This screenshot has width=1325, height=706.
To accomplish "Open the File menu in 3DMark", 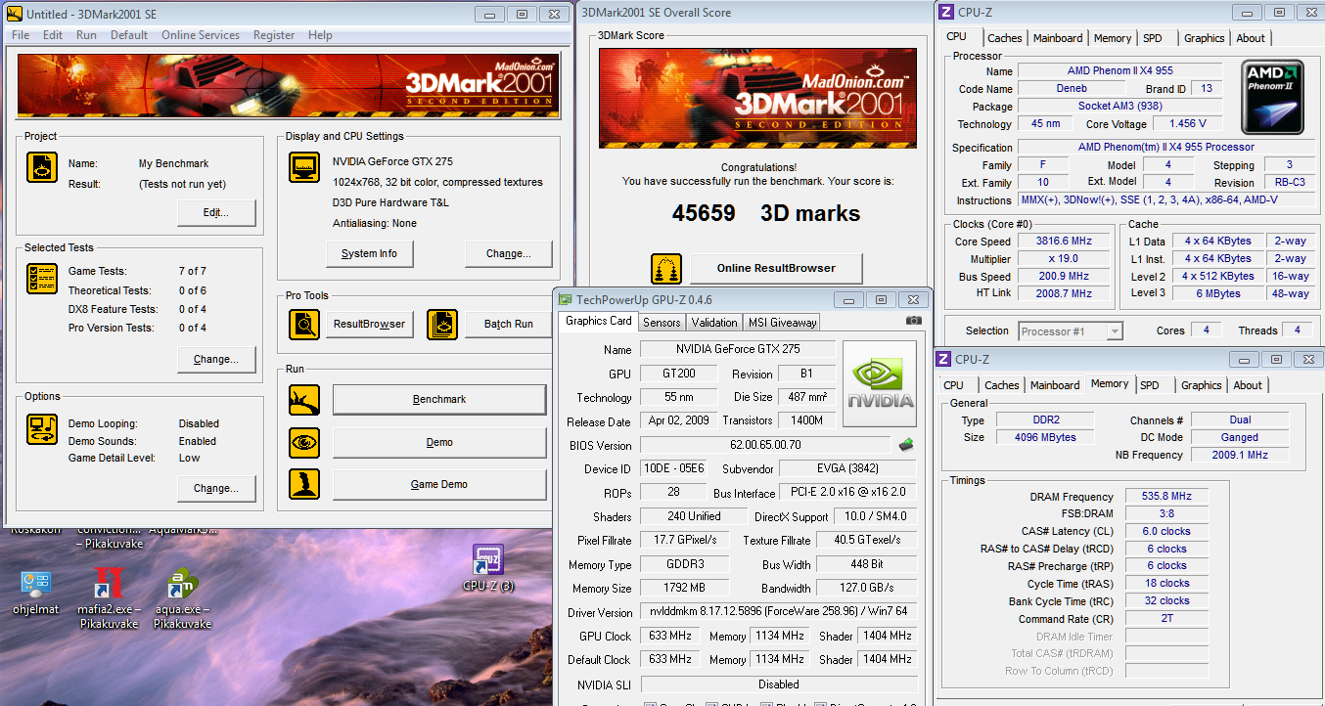I will 21,35.
